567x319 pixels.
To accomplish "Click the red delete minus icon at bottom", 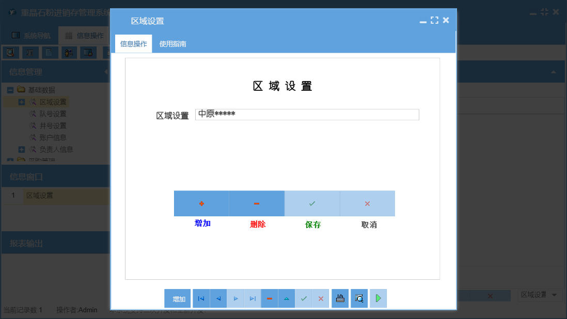I will 269,298.
